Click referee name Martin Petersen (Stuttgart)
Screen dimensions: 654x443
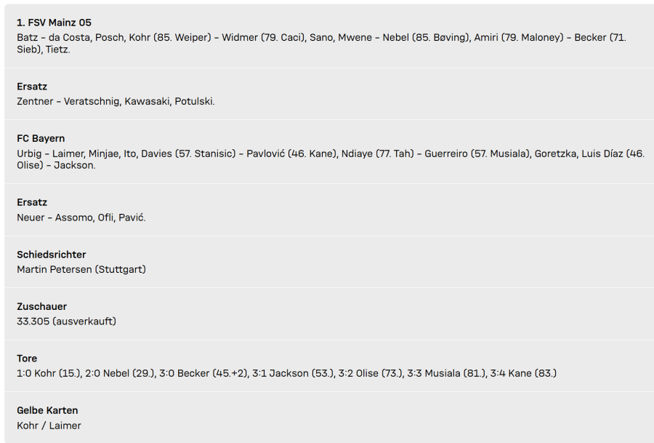(81, 269)
